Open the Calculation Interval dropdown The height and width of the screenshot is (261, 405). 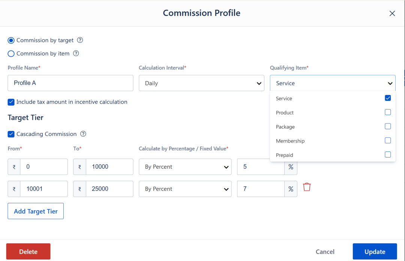coord(201,83)
